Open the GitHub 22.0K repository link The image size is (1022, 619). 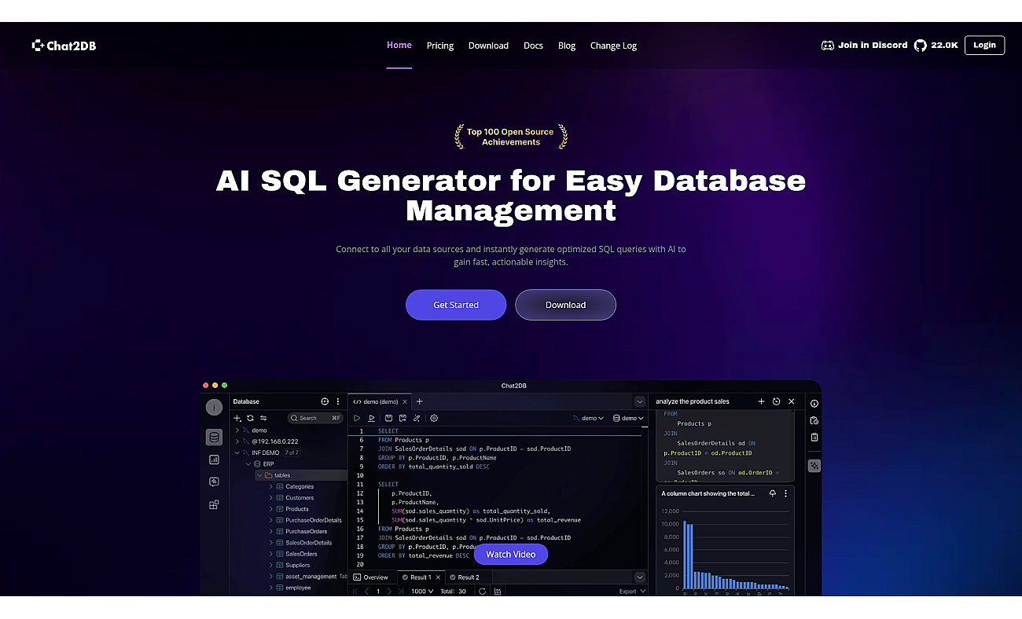(x=936, y=46)
